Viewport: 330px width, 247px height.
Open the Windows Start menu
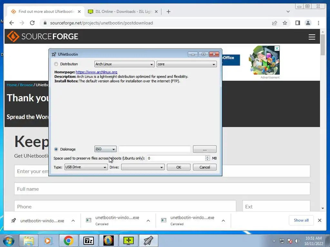point(8,241)
